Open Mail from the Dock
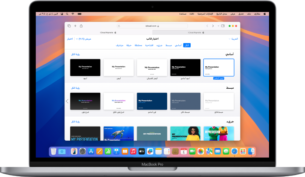 coord(217,151)
